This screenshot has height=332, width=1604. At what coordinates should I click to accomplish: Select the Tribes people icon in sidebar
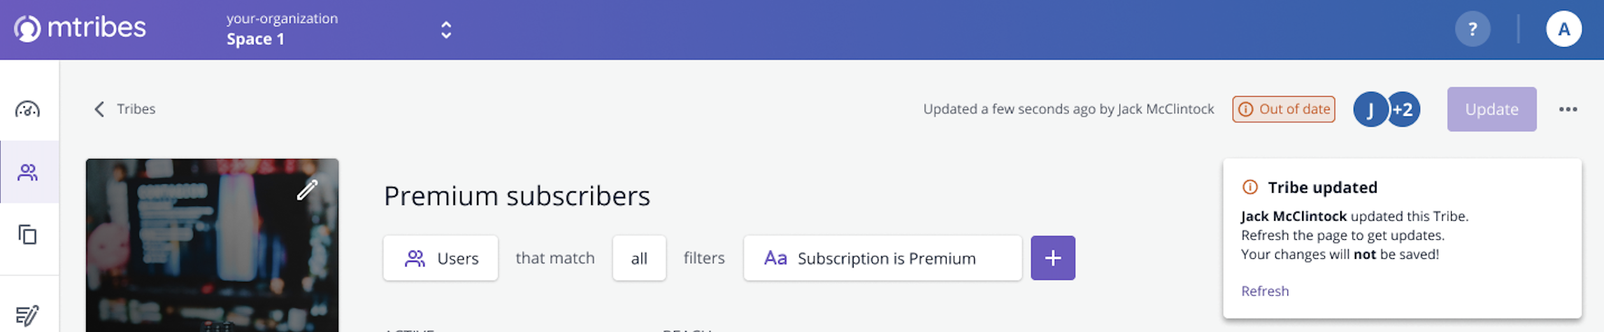click(x=28, y=172)
